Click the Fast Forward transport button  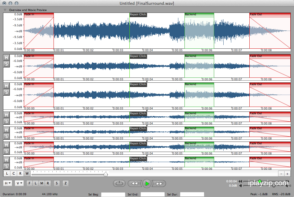[x=159, y=184]
